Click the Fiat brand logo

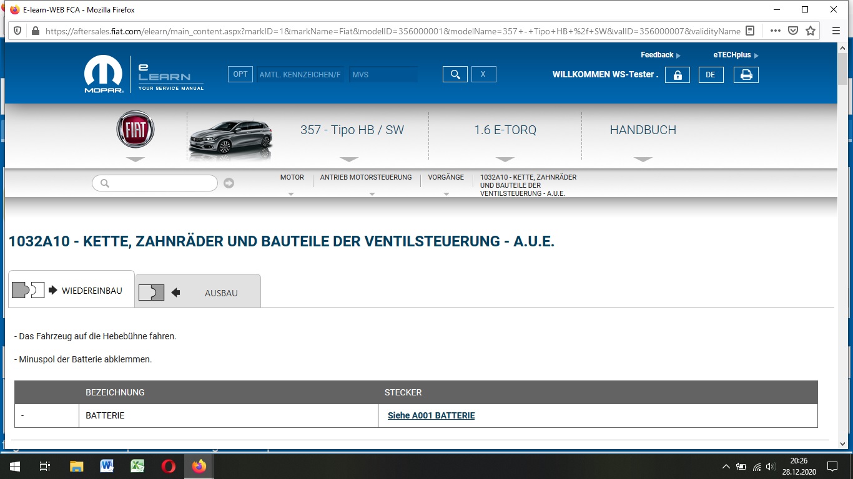click(136, 131)
